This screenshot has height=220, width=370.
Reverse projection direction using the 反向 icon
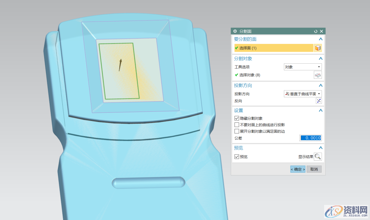tap(319, 100)
